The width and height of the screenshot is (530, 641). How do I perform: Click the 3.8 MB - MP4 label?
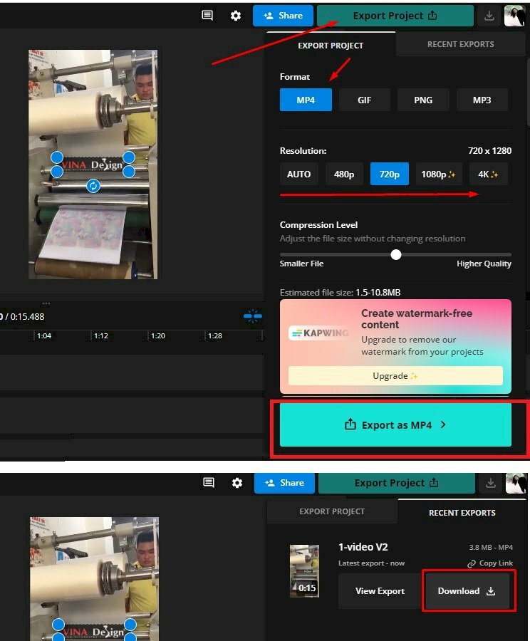[491, 548]
